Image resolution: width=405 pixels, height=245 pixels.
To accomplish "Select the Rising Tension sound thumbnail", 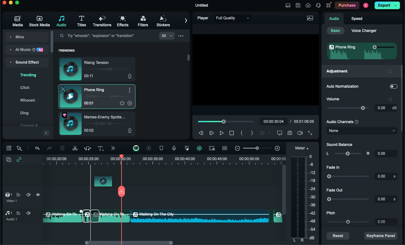I will (x=70, y=69).
